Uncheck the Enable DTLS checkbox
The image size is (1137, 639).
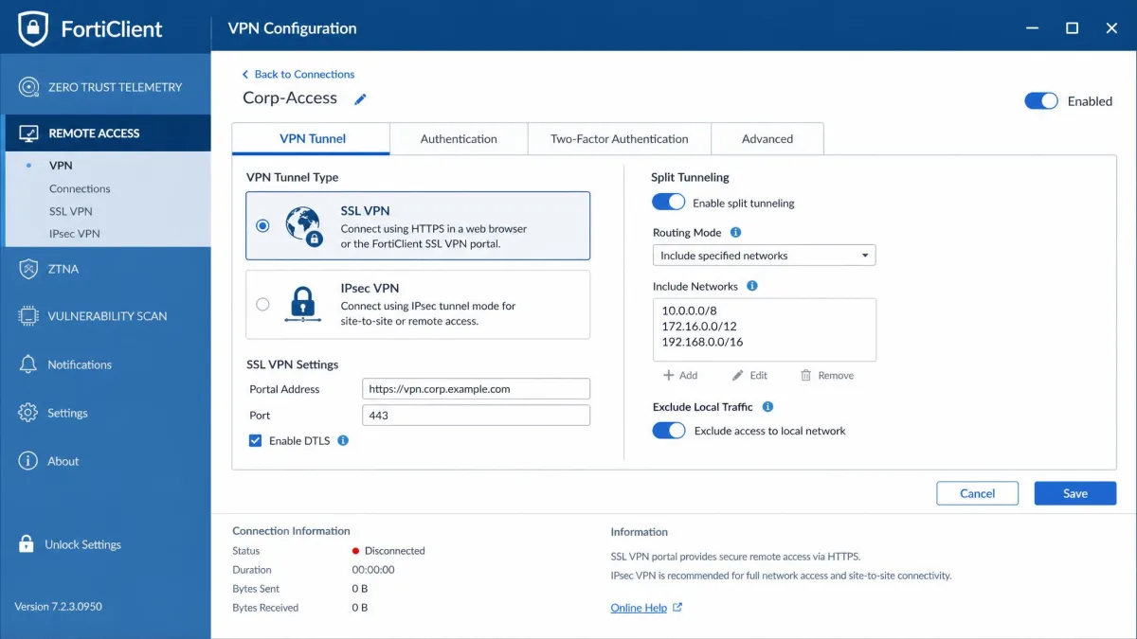[255, 440]
